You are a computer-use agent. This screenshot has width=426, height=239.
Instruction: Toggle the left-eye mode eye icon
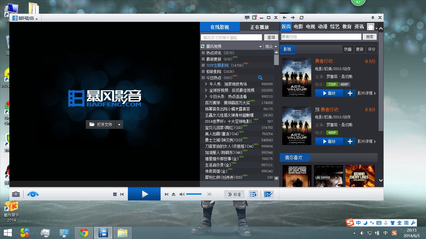(x=33, y=194)
